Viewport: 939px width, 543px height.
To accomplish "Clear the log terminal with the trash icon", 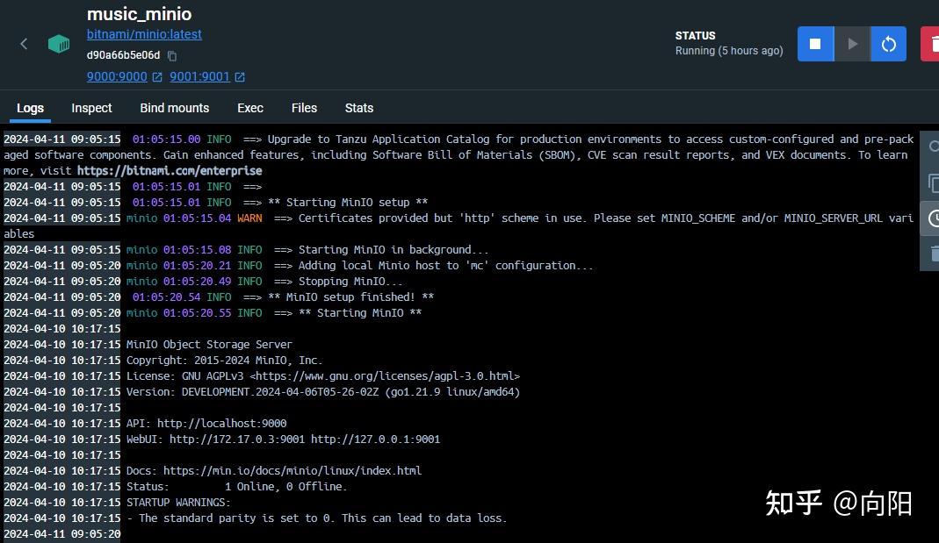I will (933, 254).
